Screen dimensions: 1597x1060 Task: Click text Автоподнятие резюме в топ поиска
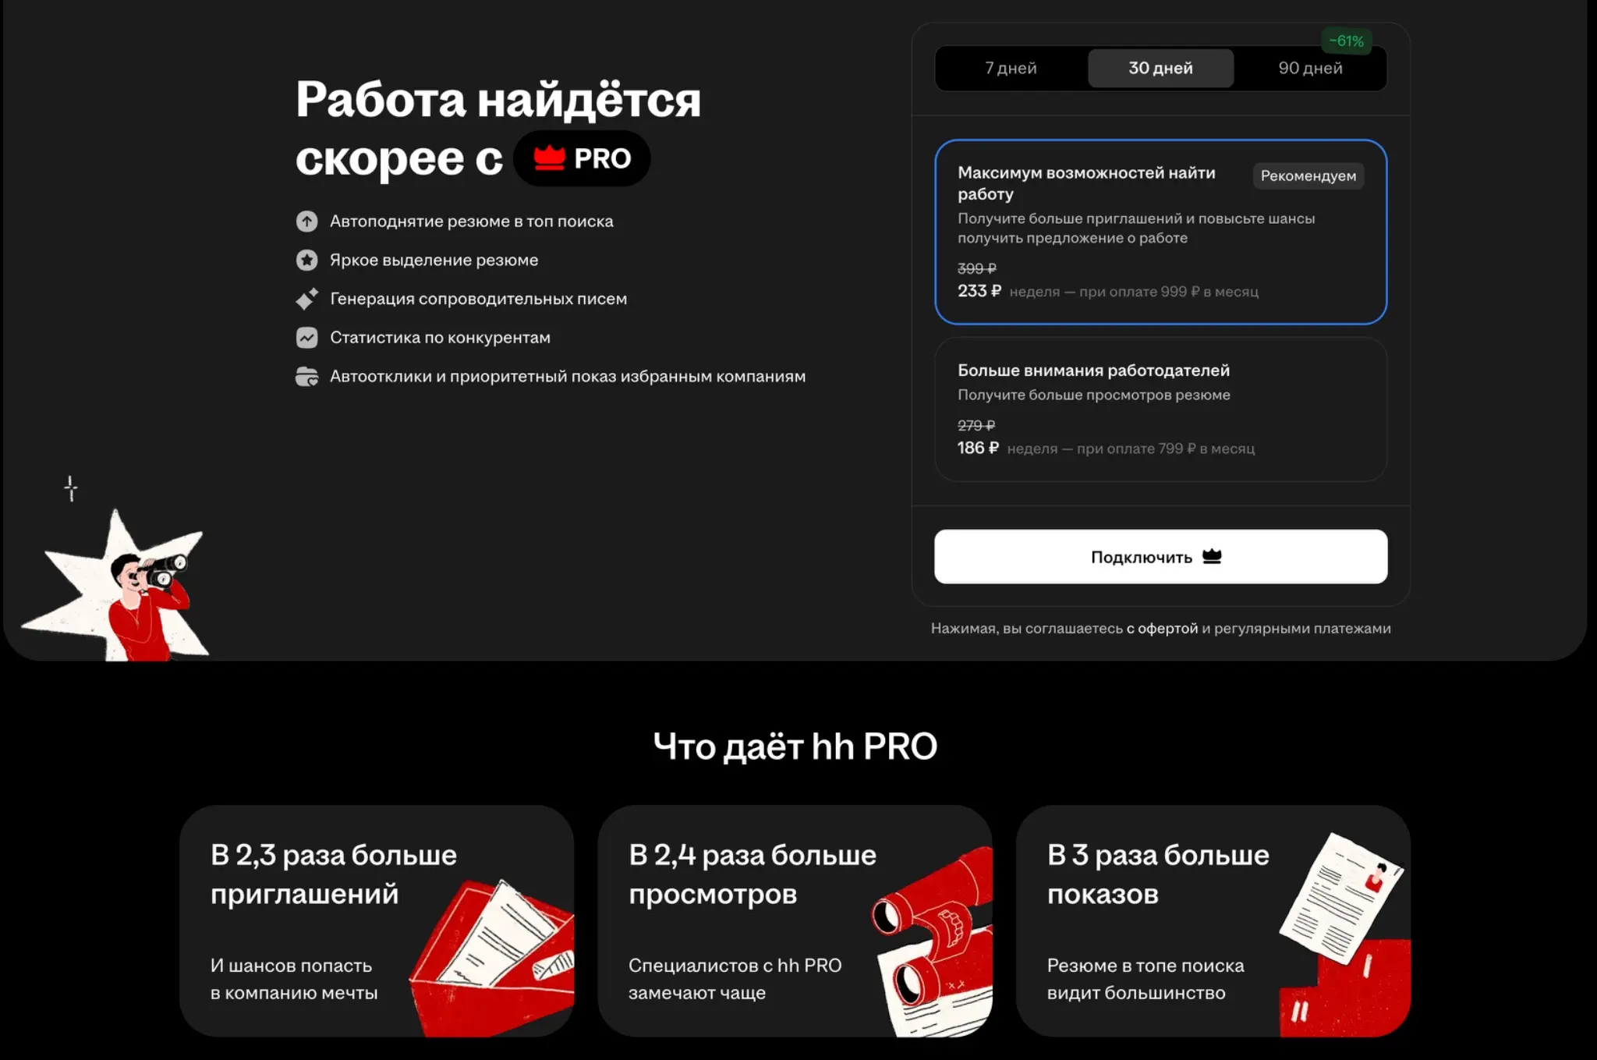(471, 222)
